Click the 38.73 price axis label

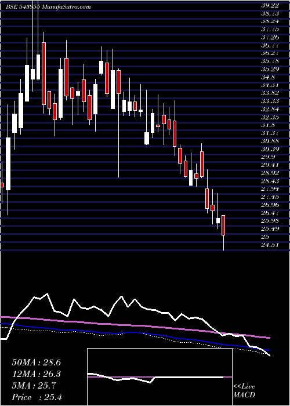tap(270, 14)
